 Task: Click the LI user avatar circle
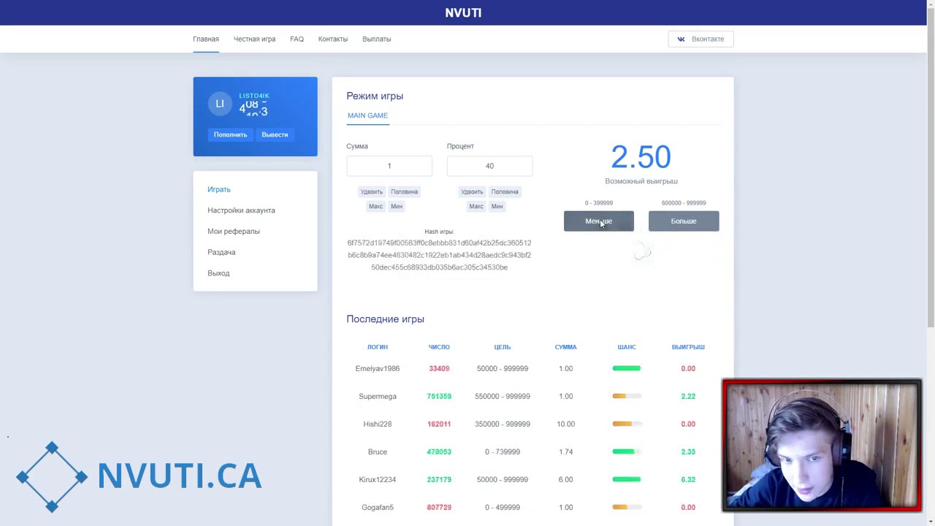coord(219,104)
